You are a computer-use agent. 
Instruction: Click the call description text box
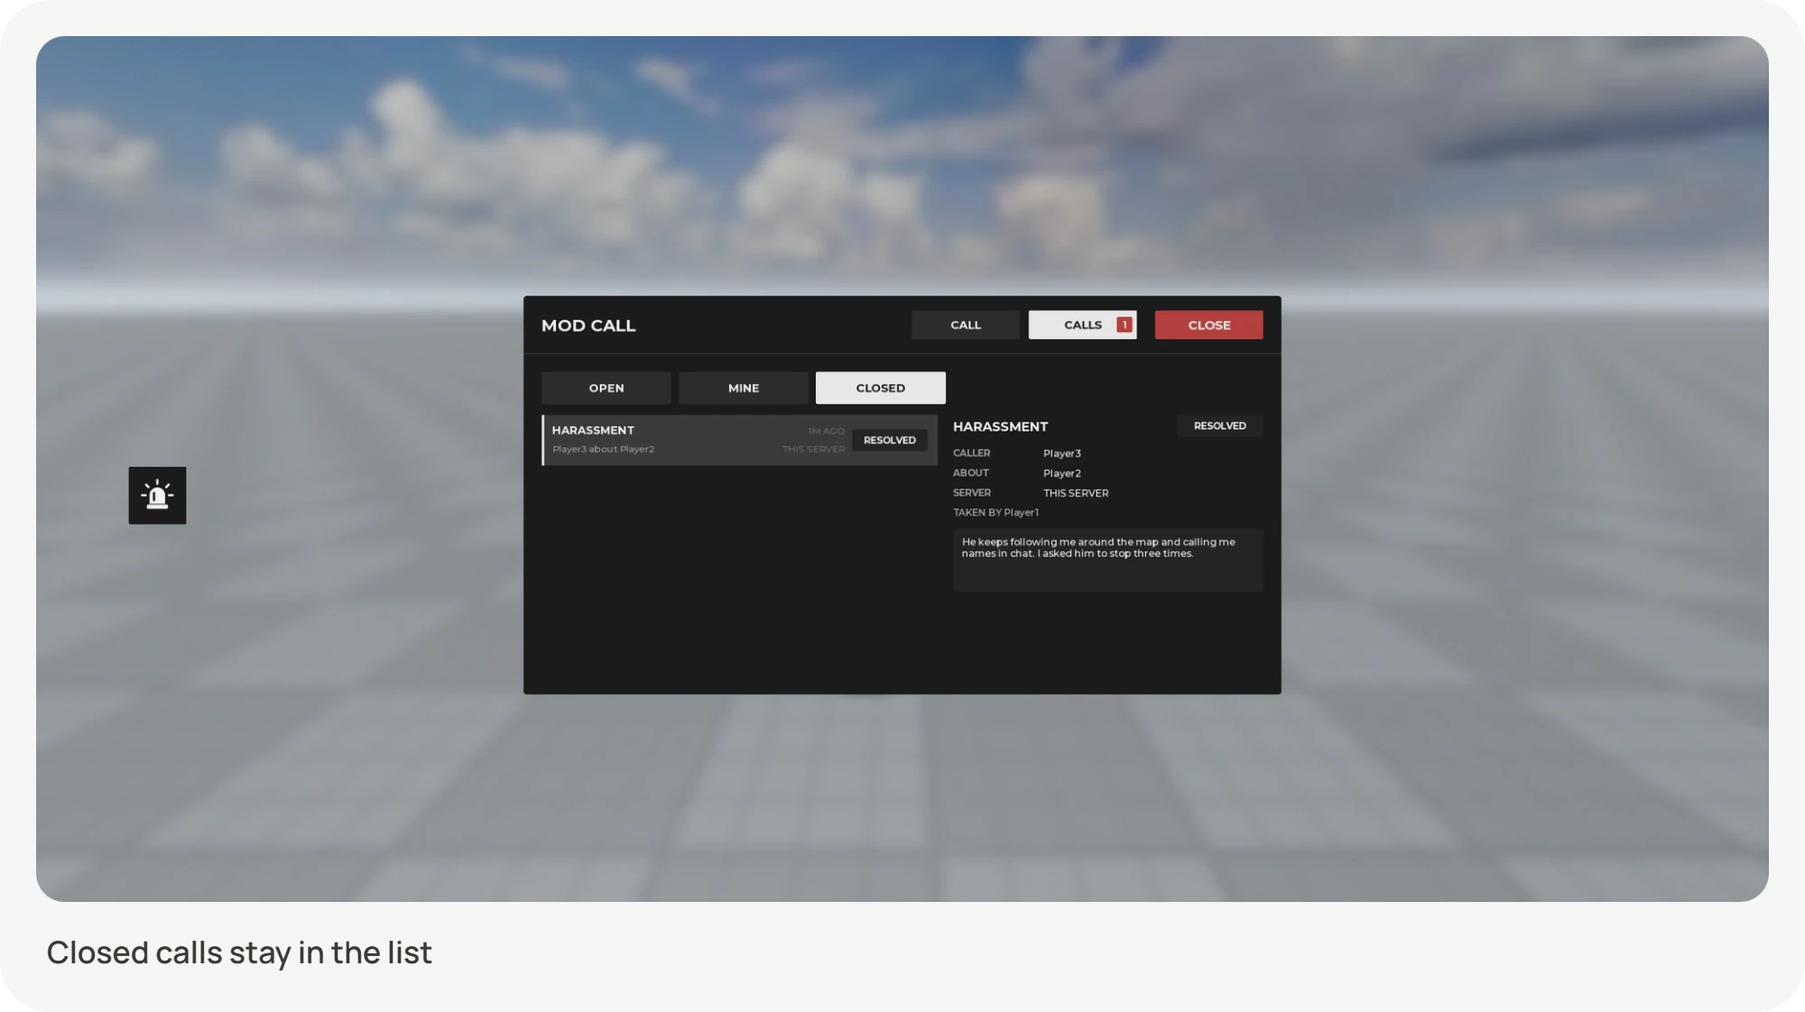click(x=1107, y=560)
